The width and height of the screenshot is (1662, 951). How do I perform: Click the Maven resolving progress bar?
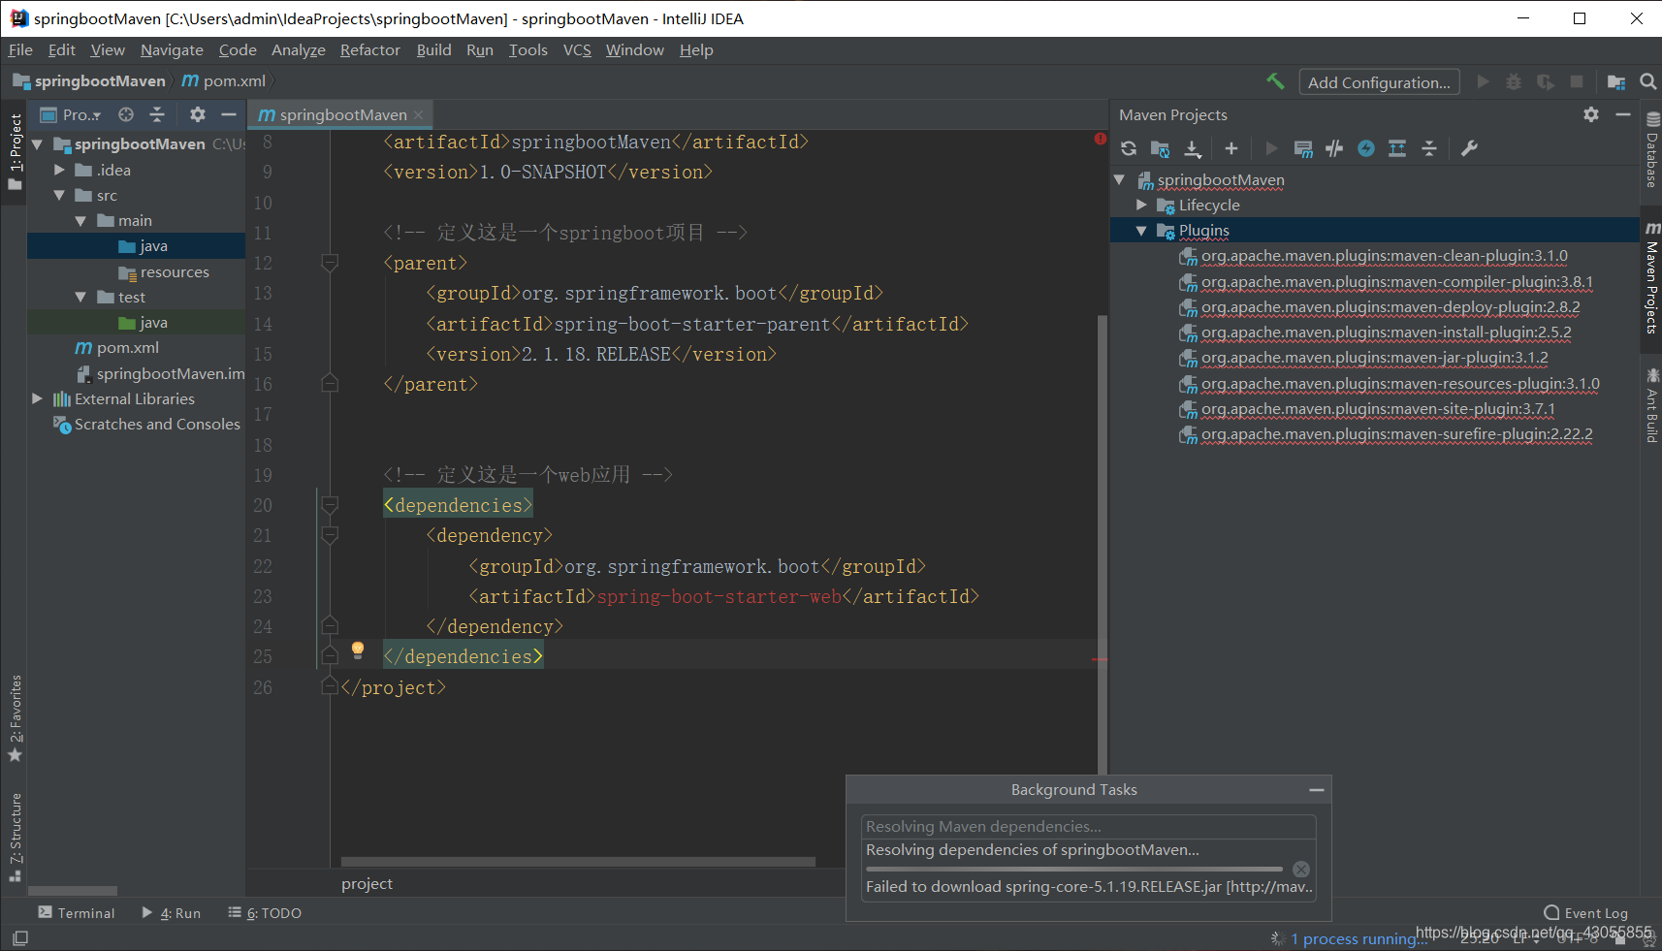(x=1074, y=869)
